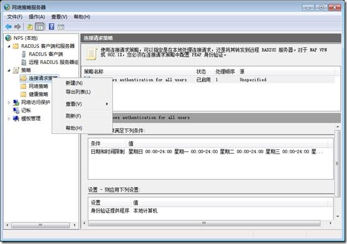Open the 查看(V) menu in menu bar

point(59,17)
